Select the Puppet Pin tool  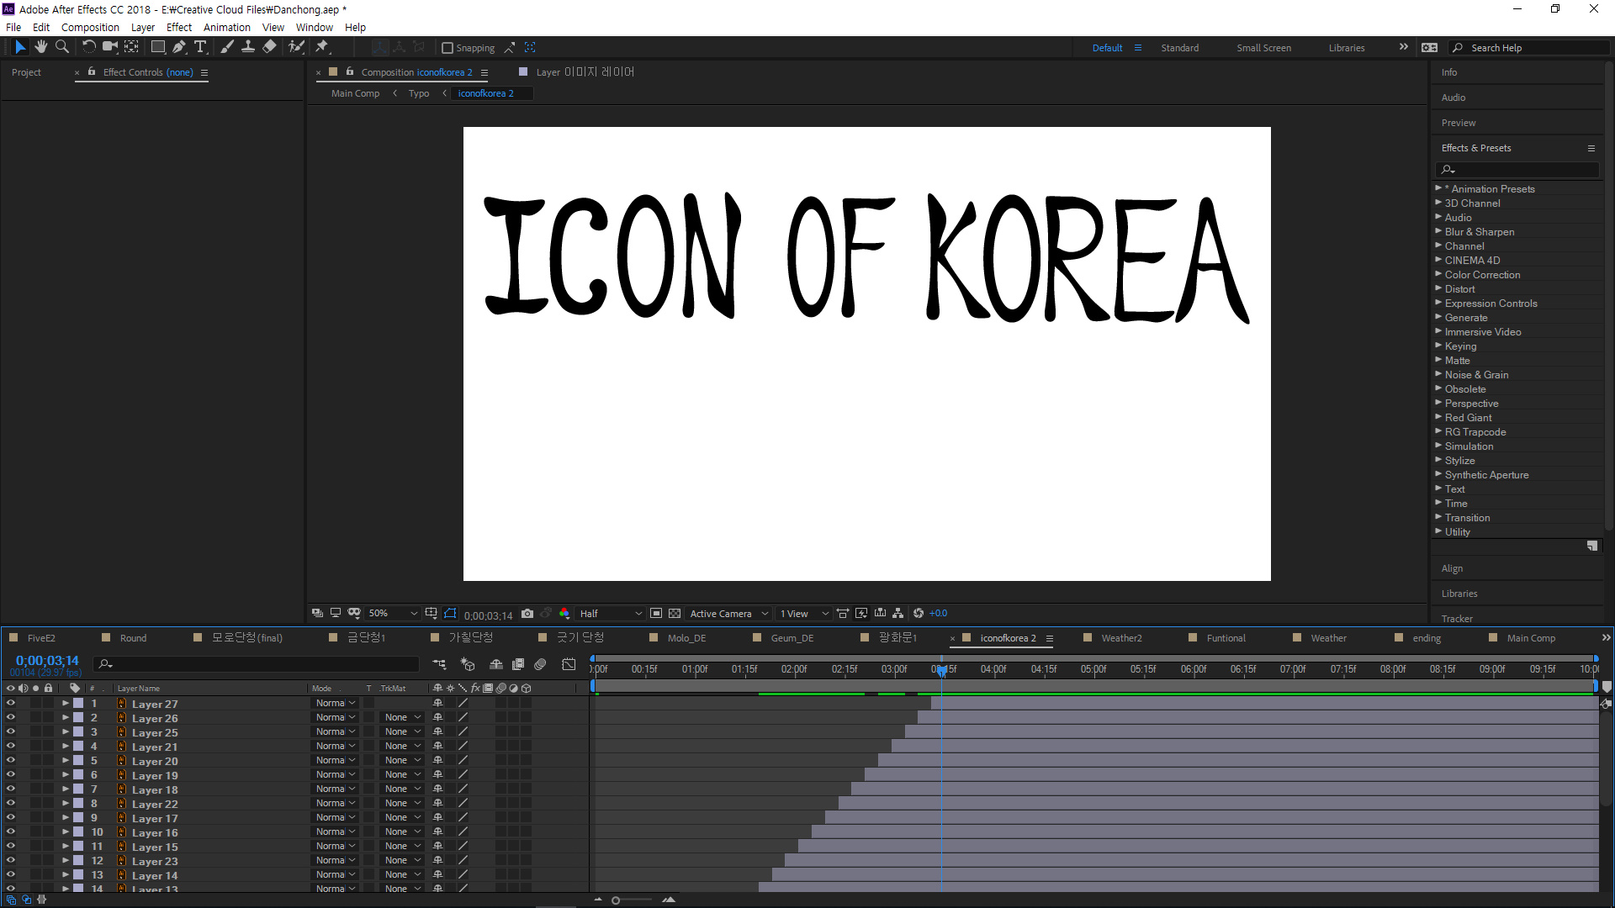pyautogui.click(x=322, y=47)
